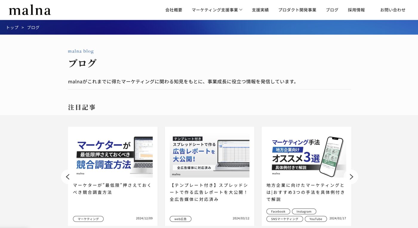The height and width of the screenshot is (228, 418).
Task: Go to ブログ in top navigation
Action: tap(332, 10)
